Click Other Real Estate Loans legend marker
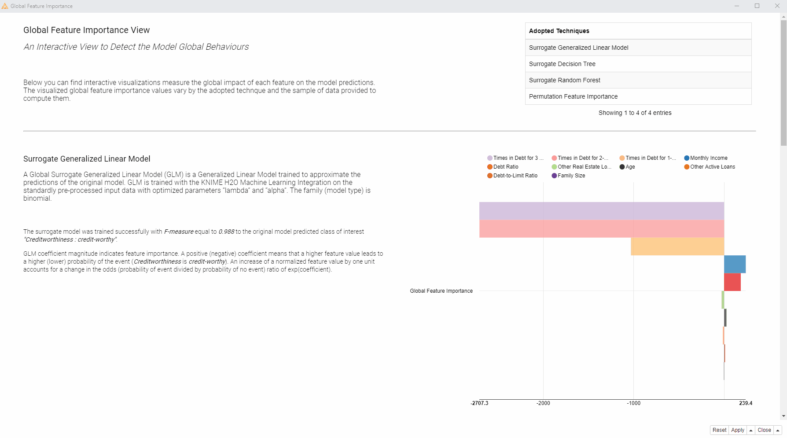The width and height of the screenshot is (787, 438). coord(554,167)
